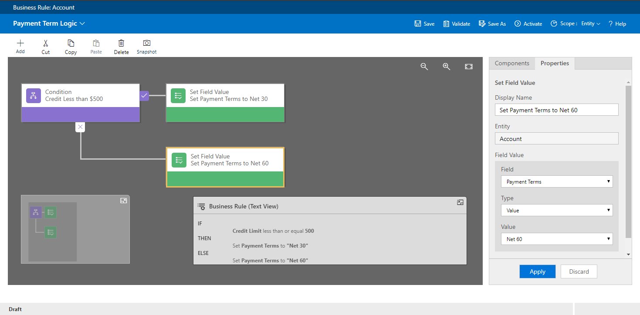Screen dimensions: 640x315
Task: Click the Cut scissors icon
Action: coord(46,44)
